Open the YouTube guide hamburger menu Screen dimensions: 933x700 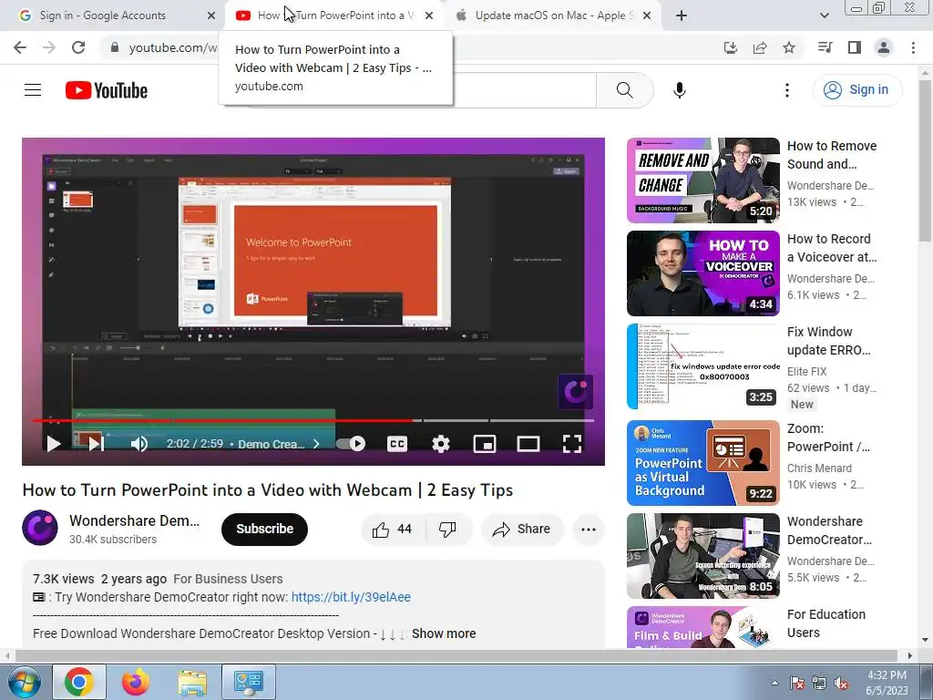tap(33, 90)
